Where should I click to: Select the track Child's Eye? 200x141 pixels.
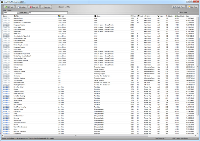point(17,111)
